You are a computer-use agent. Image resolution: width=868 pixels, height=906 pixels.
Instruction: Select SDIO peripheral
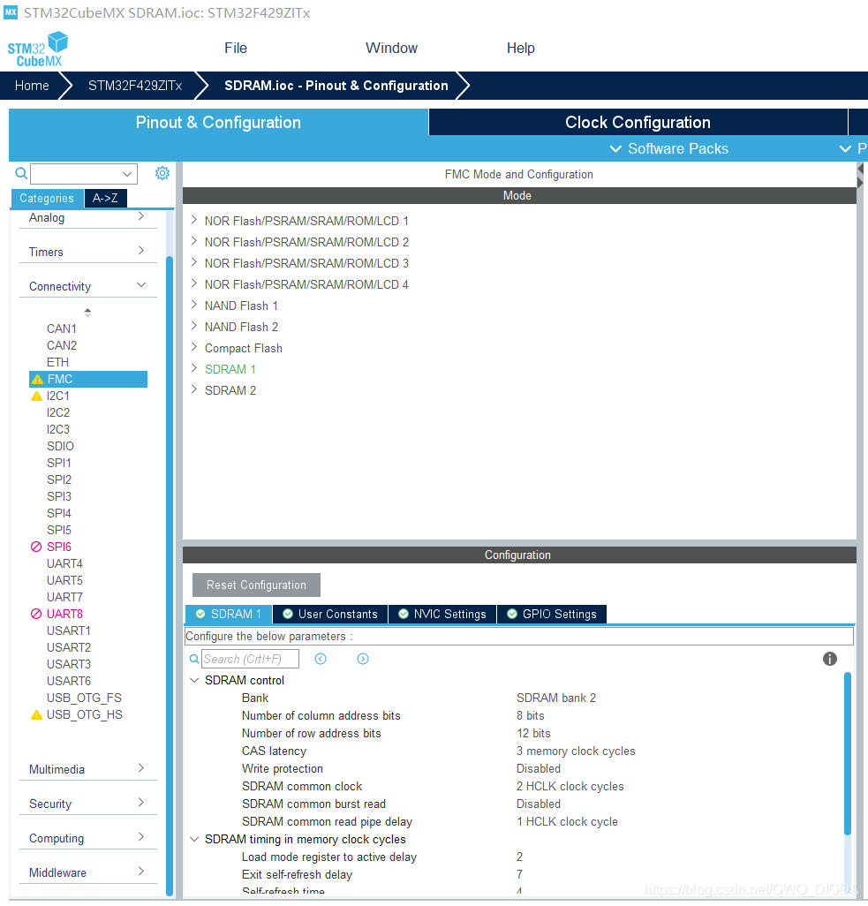coord(60,446)
